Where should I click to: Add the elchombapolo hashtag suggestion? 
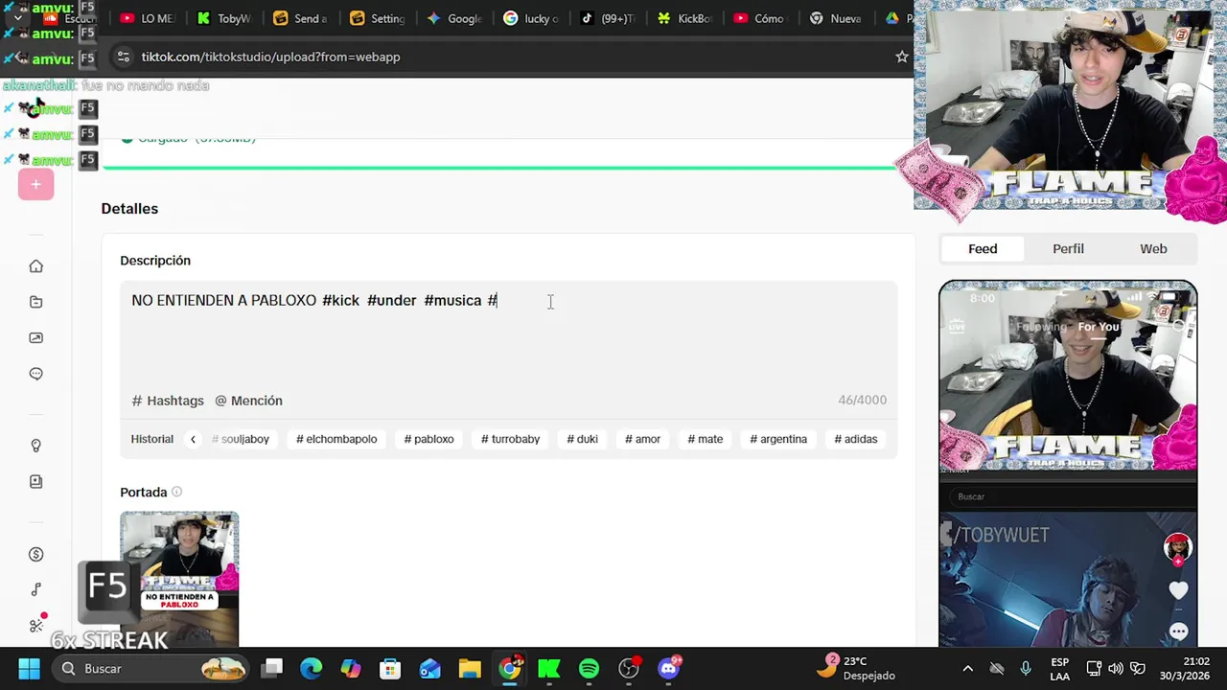336,439
